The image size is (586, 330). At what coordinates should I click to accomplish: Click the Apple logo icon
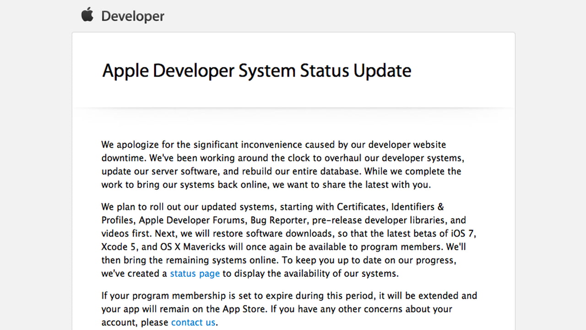point(87,15)
